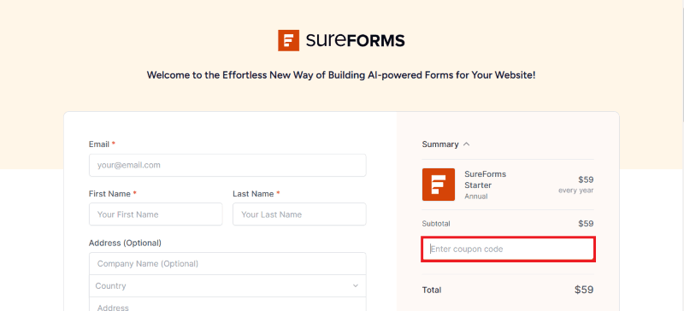
Task: Click the Enter coupon code field
Action: click(x=508, y=249)
